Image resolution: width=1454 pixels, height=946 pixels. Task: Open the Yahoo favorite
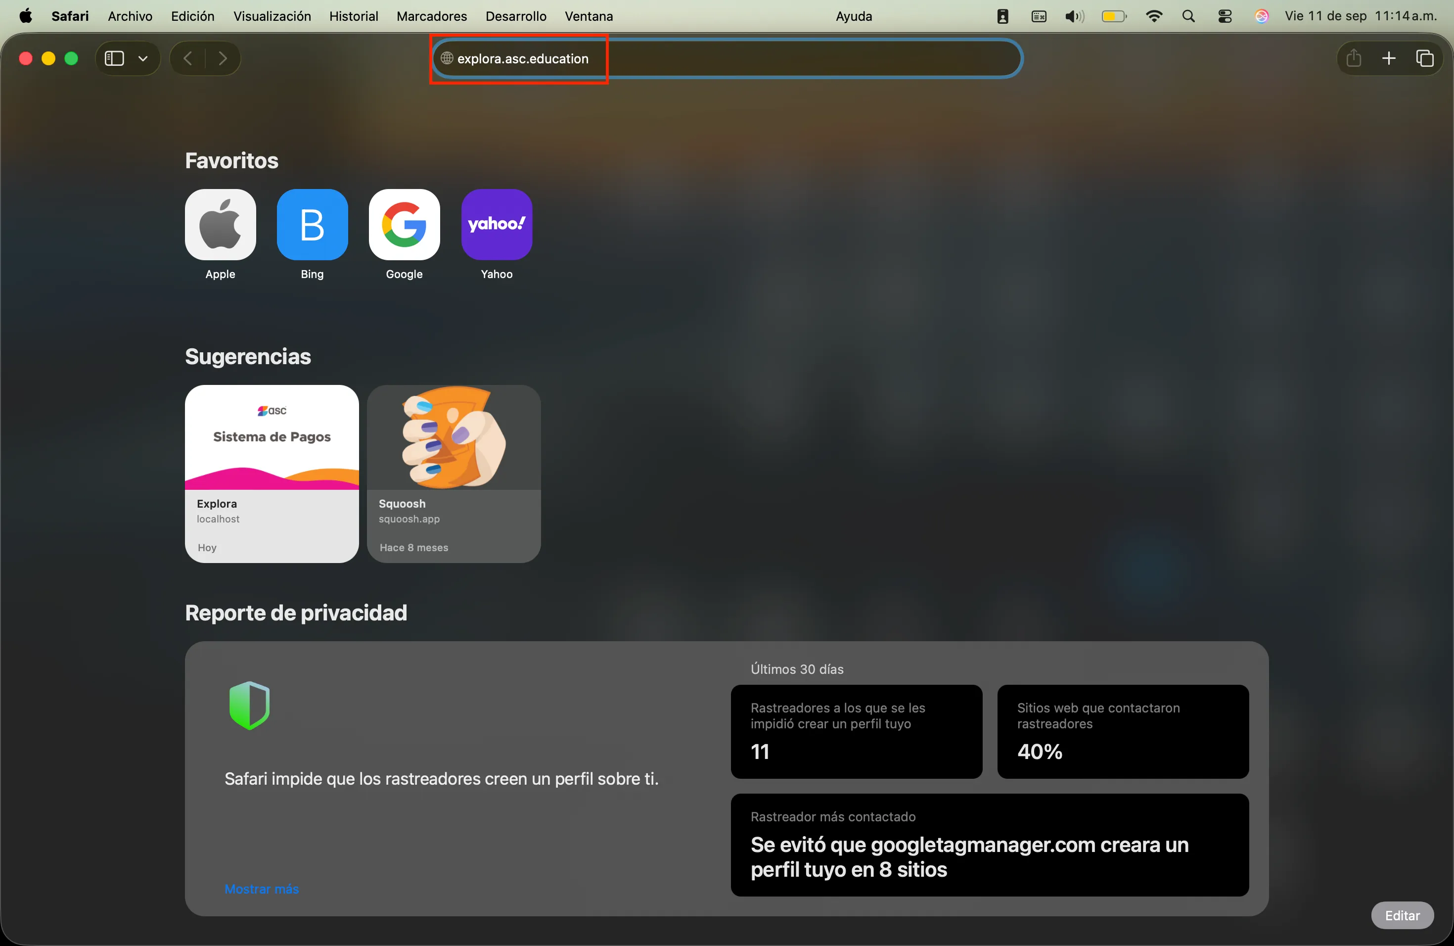[497, 235]
